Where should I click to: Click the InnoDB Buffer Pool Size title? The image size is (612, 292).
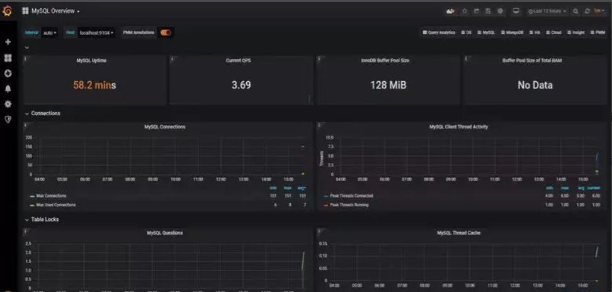click(385, 61)
